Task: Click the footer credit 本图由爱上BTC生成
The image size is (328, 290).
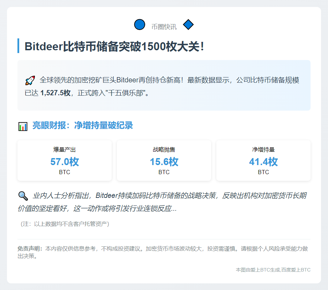Action: pos(273,270)
